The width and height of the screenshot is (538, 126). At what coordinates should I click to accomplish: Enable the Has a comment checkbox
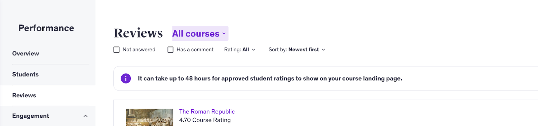coord(170,49)
